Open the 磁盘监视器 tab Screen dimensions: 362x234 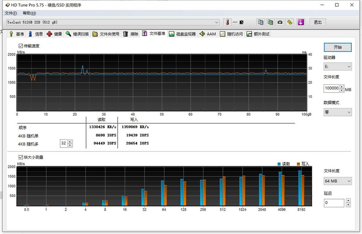(183, 34)
